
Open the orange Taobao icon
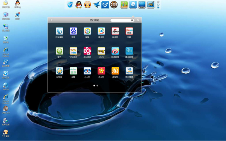[x=115, y=71]
